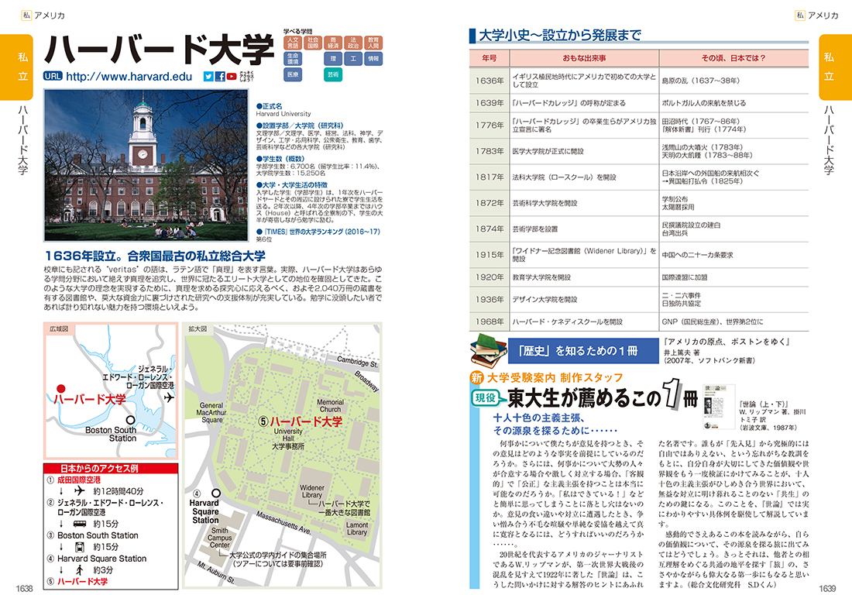Click the airplane icon next to 約12時間40分

click(x=81, y=490)
